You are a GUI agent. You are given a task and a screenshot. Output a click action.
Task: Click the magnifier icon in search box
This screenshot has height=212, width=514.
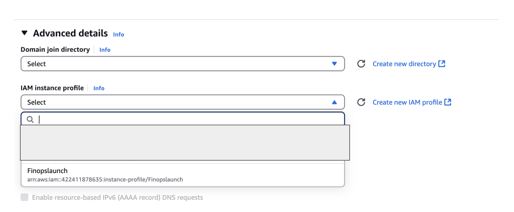coord(30,119)
